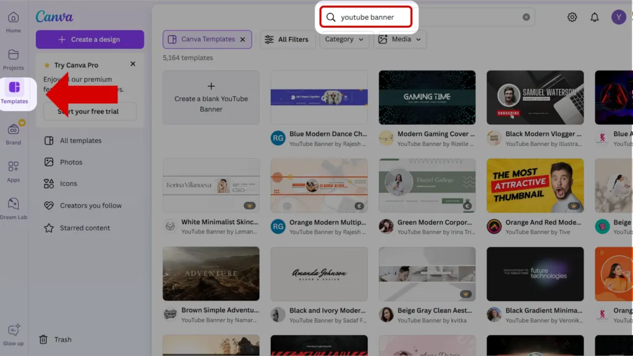This screenshot has width=633, height=356.
Task: Open Beige Gray Clean Aesthetic thumbnail
Action: click(427, 274)
